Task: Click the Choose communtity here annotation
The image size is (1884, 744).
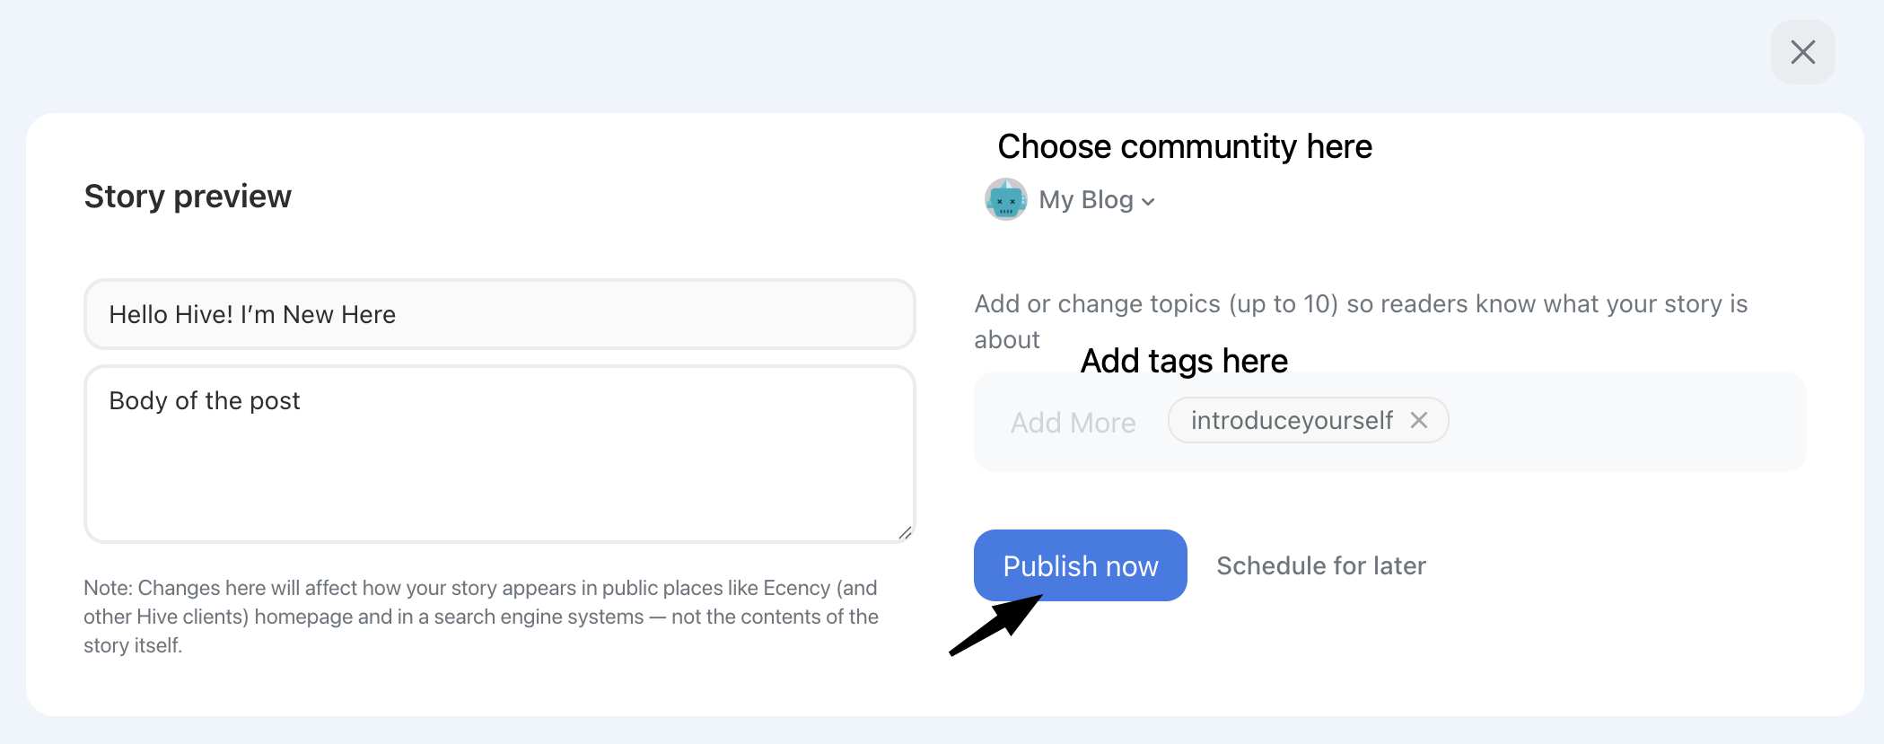Action: pos(1185,146)
